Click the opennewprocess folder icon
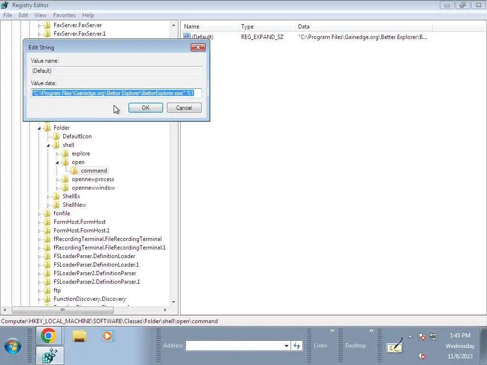Screen dimensions: 487x365 [65, 179]
